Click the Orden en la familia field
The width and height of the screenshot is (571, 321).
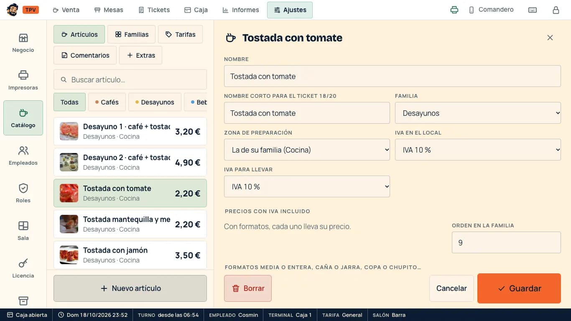506,242
